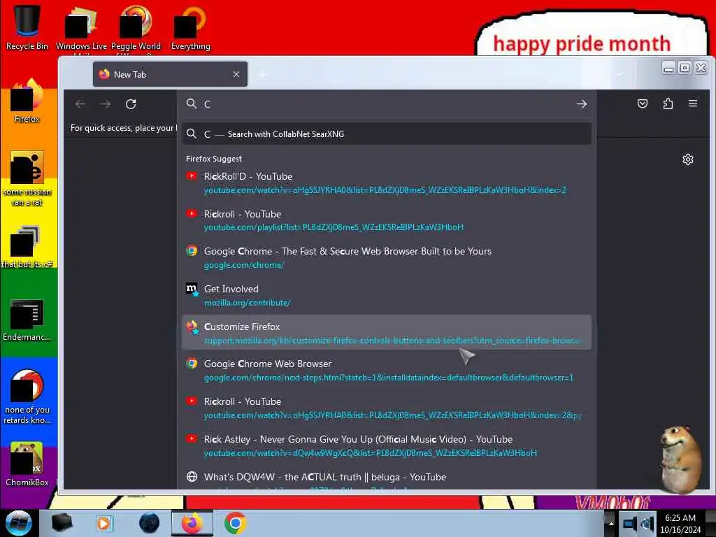Open 'some russian ran a rat' desktop icon

point(27,178)
